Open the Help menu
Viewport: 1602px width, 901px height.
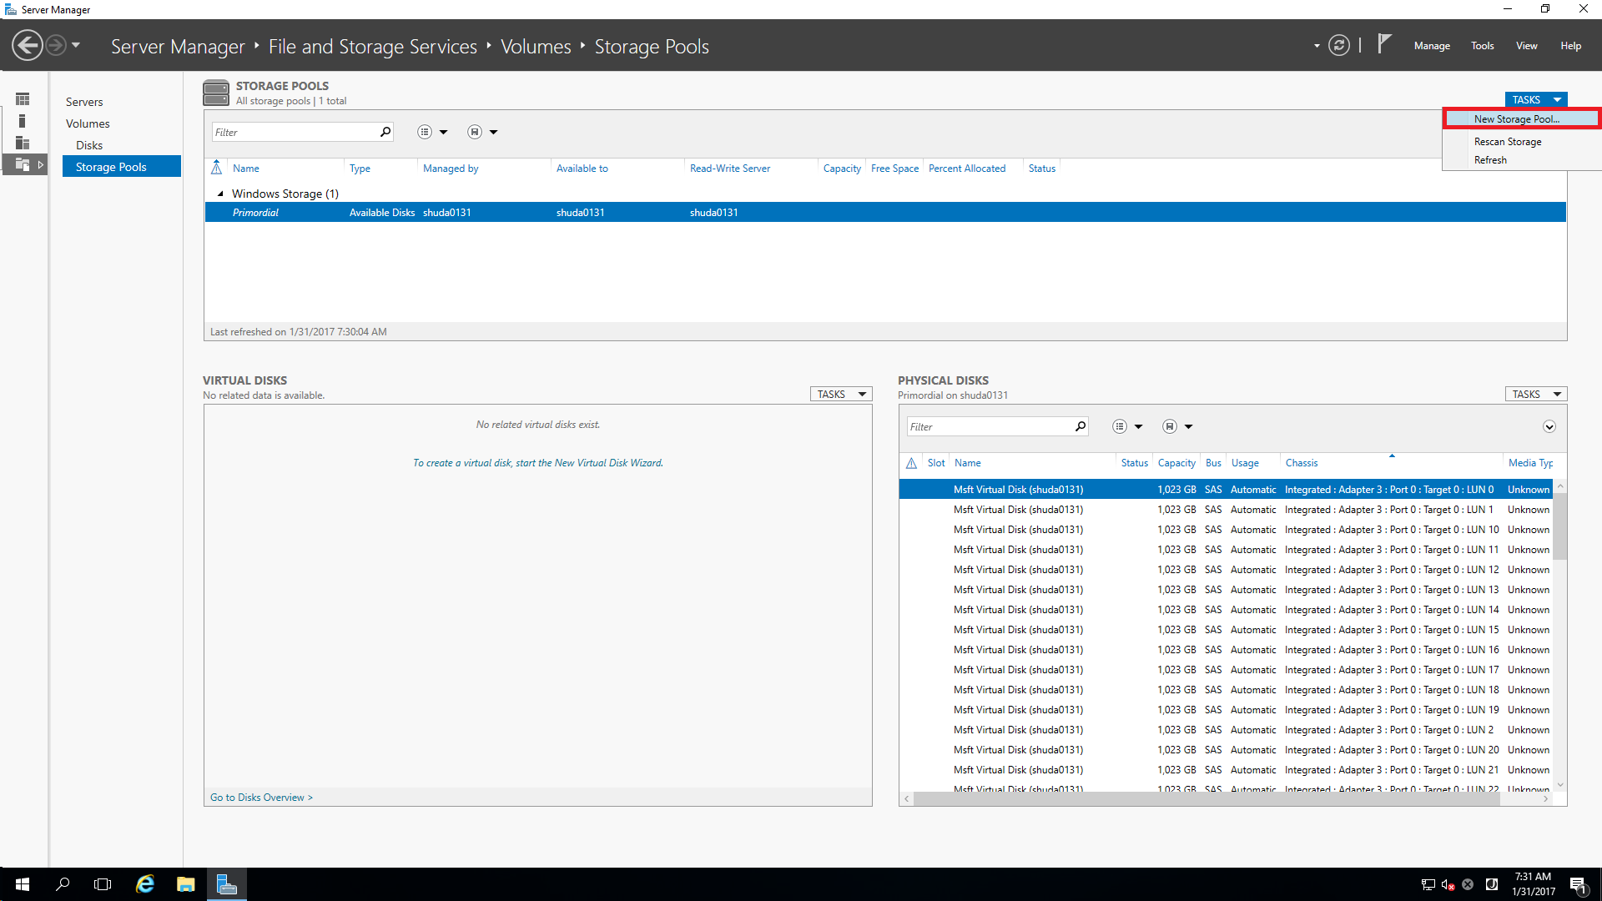(1571, 46)
